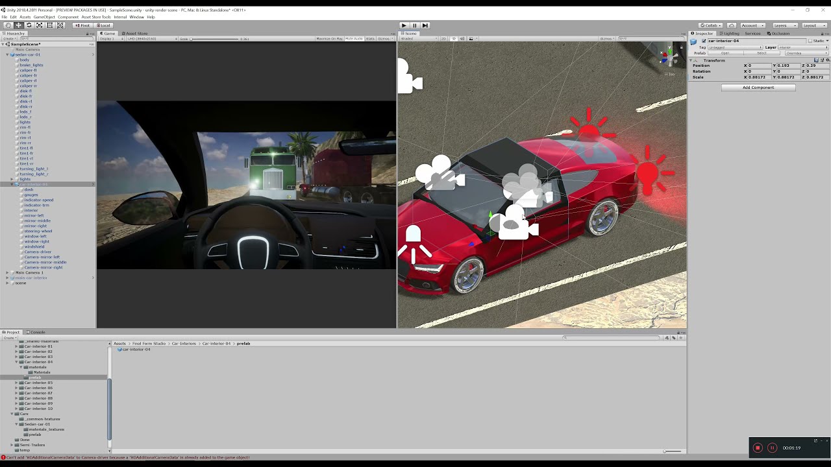Screen dimensions: 831x467
Task: Open the Assets menu
Action: click(25, 17)
